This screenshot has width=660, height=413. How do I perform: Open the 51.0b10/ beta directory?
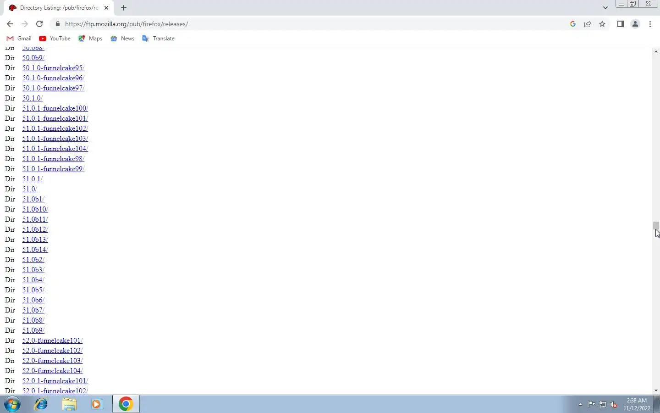tap(35, 209)
